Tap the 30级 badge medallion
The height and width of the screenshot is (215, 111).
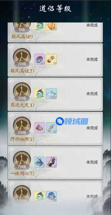22,92
